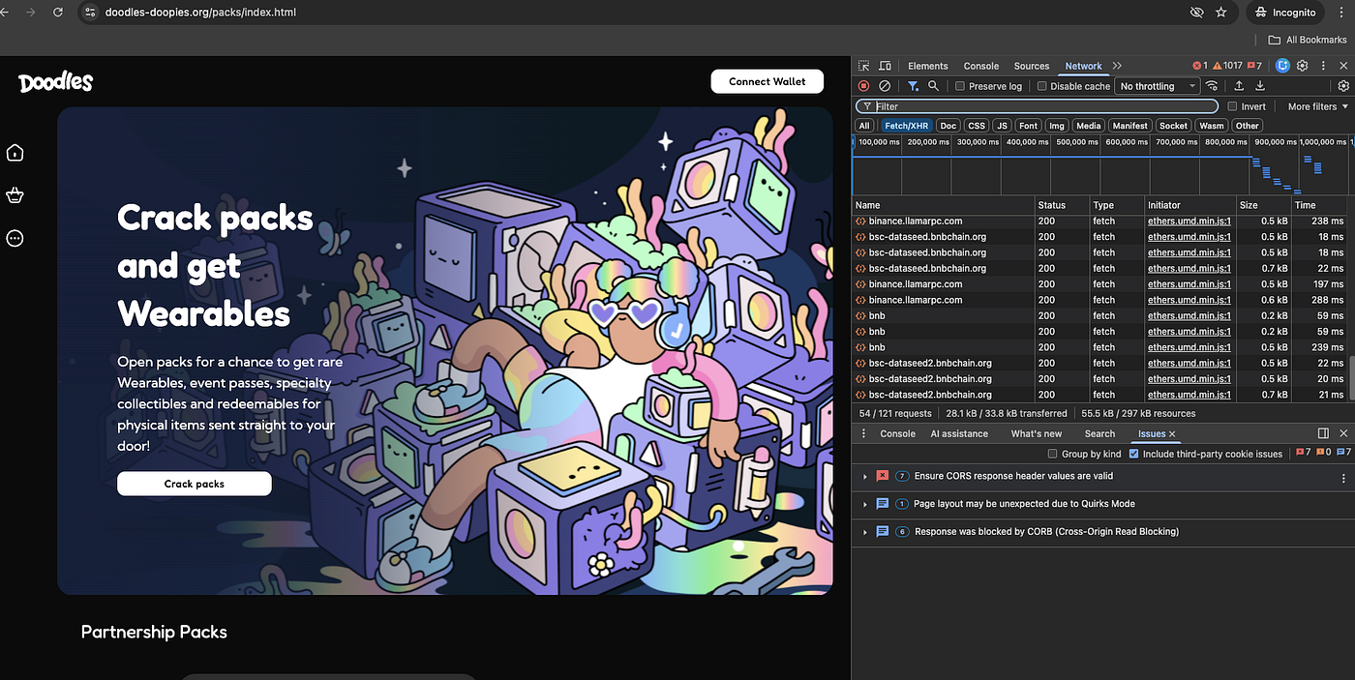Screen dimensions: 1355x680
Task: Enable the Preserve log checkbox
Action: (x=960, y=86)
